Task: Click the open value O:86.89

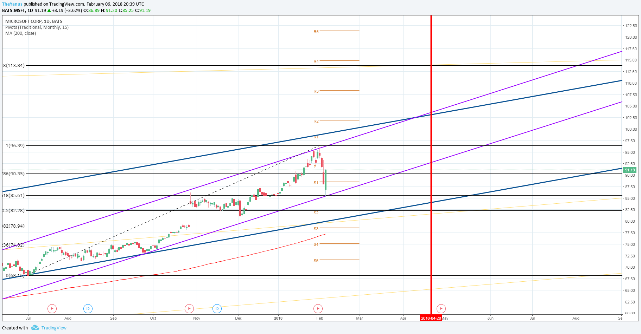Action: (91, 11)
